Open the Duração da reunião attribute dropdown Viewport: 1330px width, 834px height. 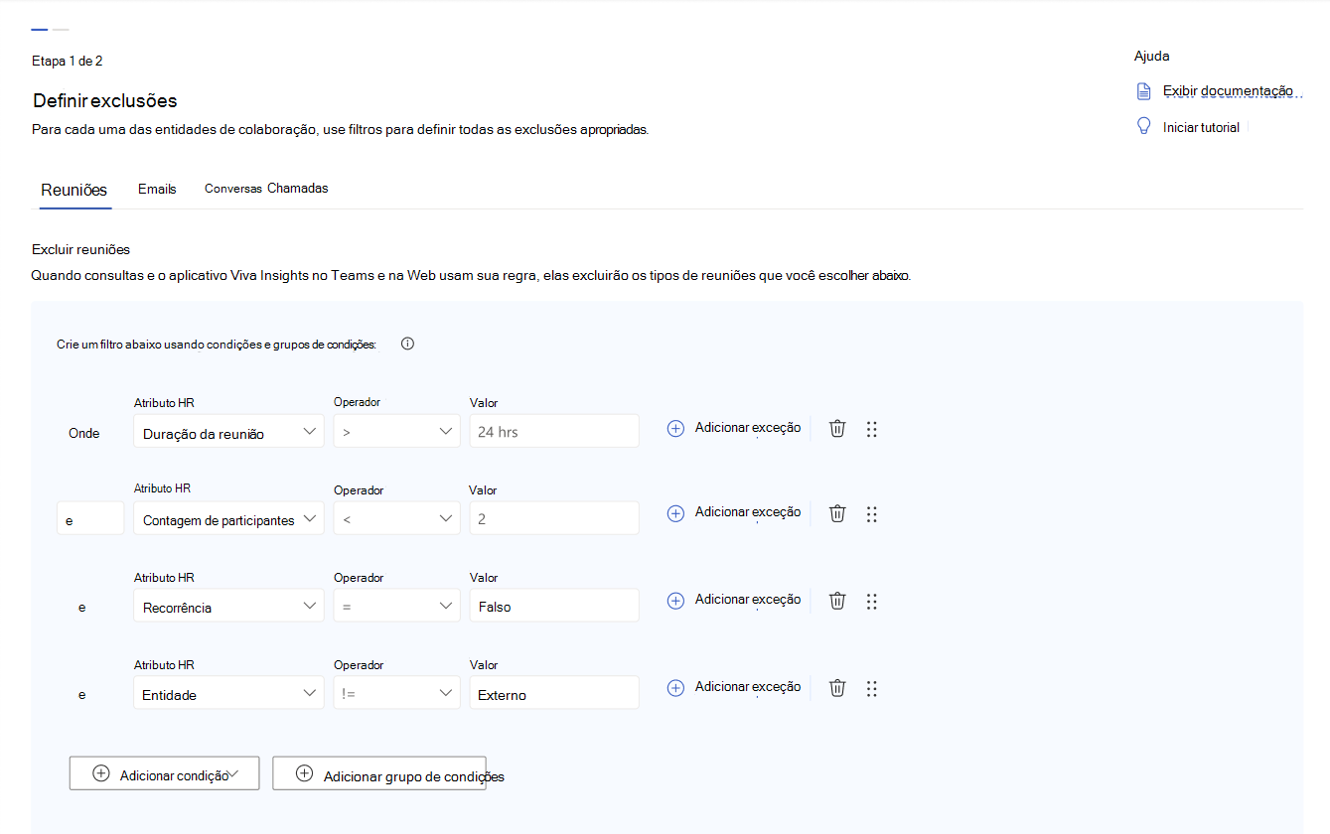[228, 431]
